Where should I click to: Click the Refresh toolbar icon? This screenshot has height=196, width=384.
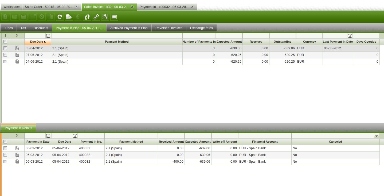click(x=60, y=17)
